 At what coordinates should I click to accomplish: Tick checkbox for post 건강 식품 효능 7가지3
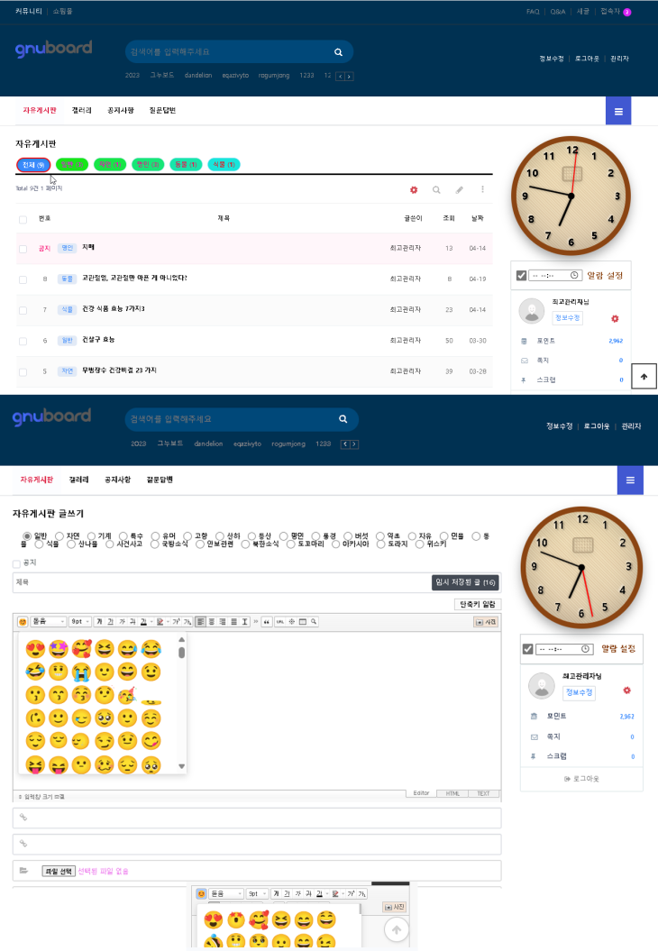point(23,310)
